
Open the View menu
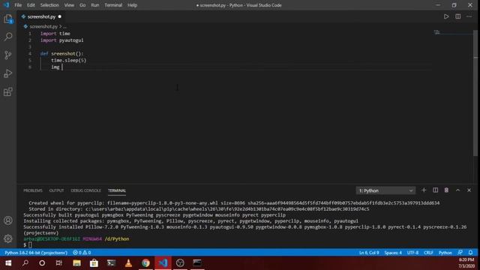(x=69, y=5)
